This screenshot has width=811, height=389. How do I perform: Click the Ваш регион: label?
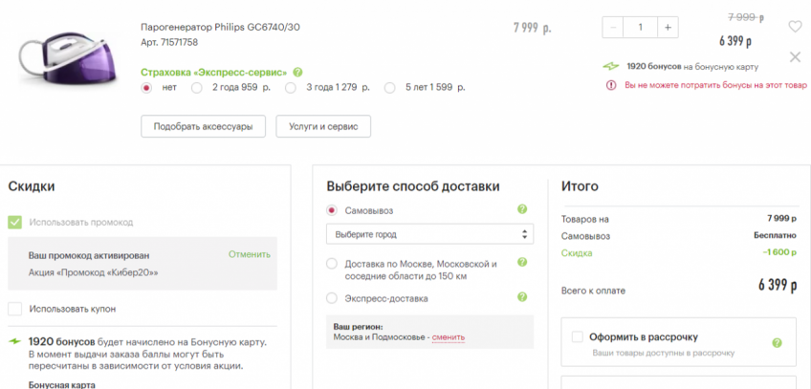click(358, 327)
